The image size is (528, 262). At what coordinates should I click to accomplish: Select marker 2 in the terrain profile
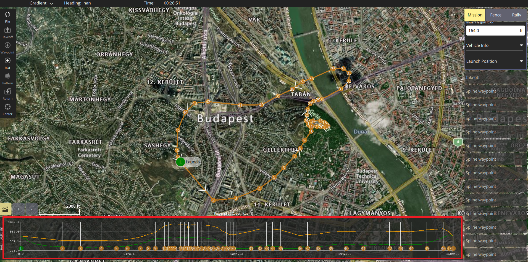coord(62,249)
